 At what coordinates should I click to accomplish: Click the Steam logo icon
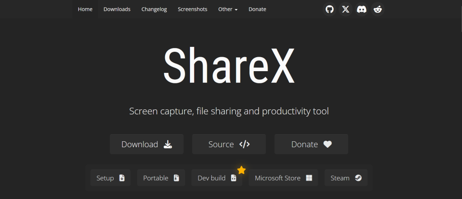tap(358, 178)
